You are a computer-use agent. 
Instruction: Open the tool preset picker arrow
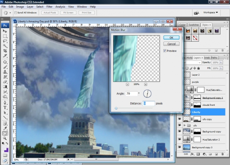point(10,13)
